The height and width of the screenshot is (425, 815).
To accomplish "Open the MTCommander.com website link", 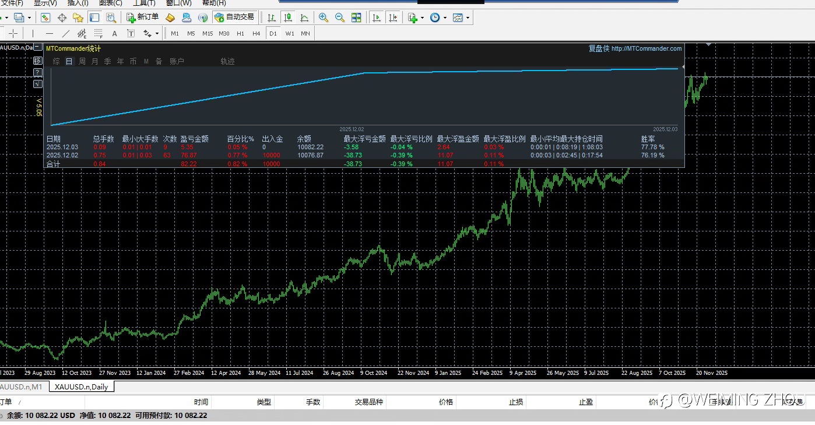I will pyautogui.click(x=646, y=49).
